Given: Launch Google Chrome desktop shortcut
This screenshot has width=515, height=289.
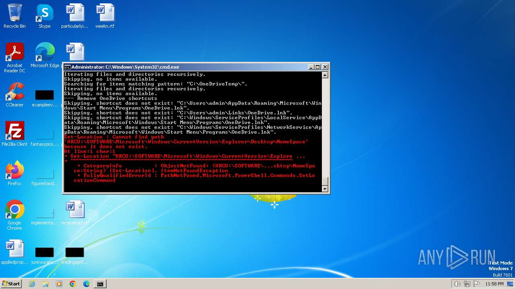Looking at the screenshot, I should (14, 215).
